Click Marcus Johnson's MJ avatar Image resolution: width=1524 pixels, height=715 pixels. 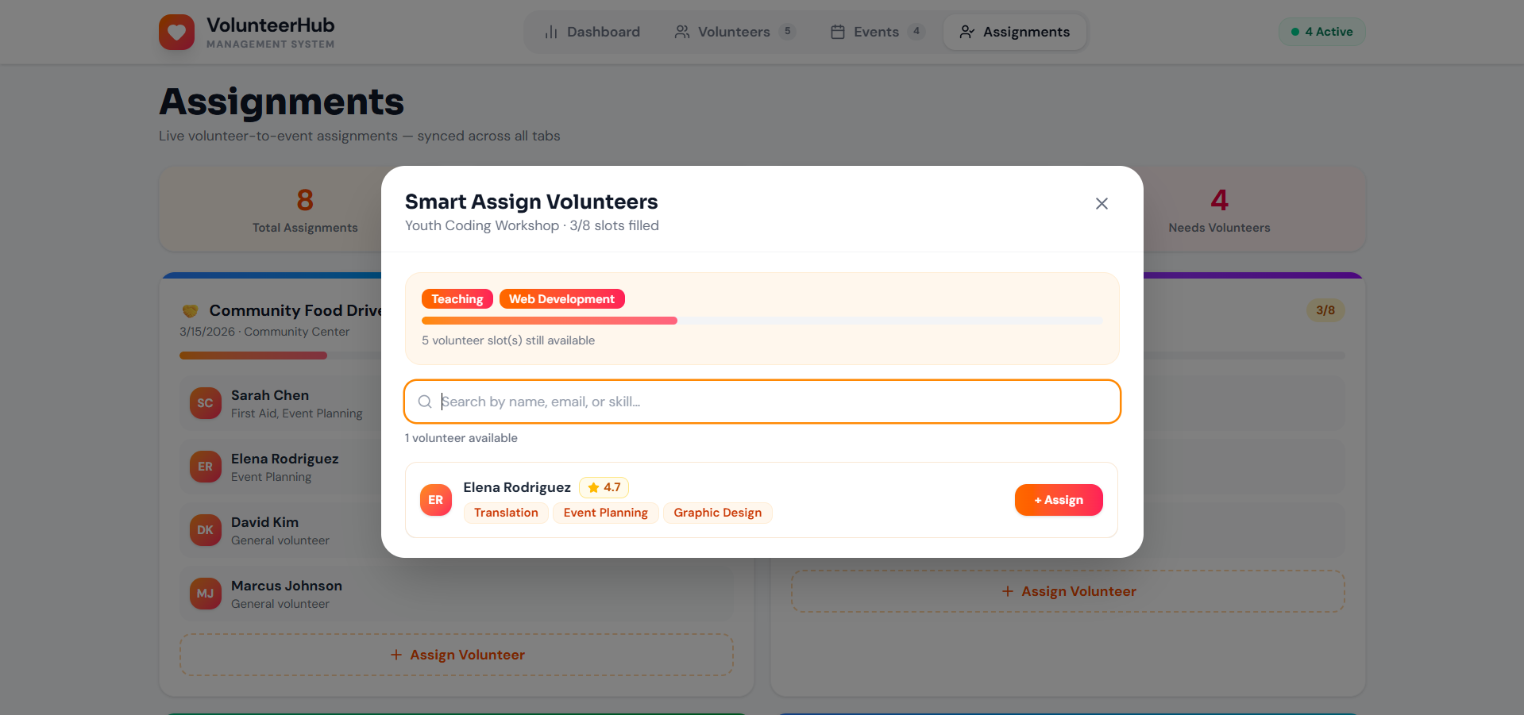tap(205, 594)
